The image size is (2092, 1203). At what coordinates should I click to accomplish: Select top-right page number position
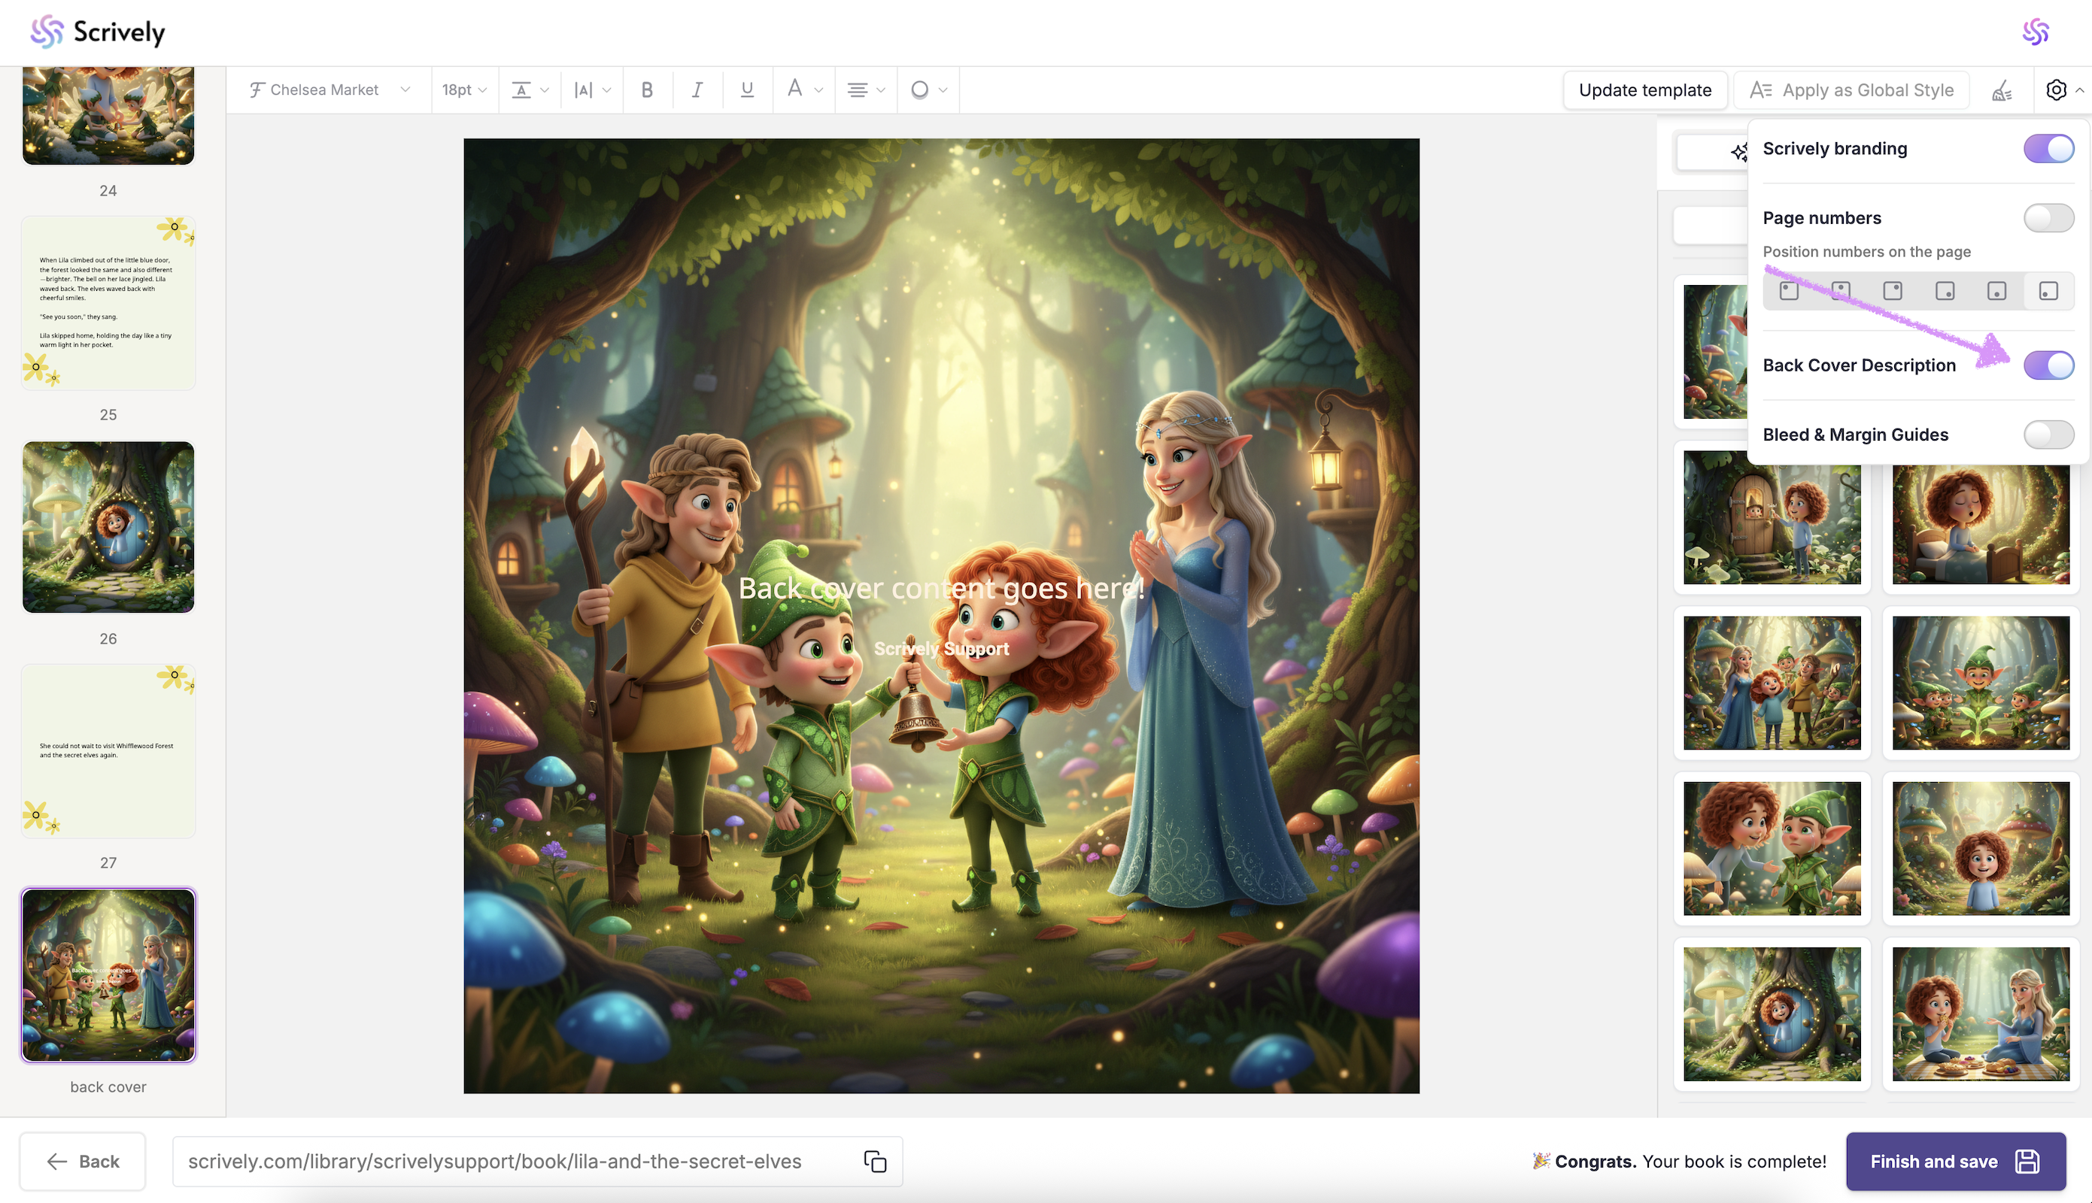1892,291
